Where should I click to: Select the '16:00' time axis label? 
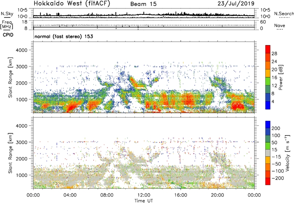coord(180,195)
